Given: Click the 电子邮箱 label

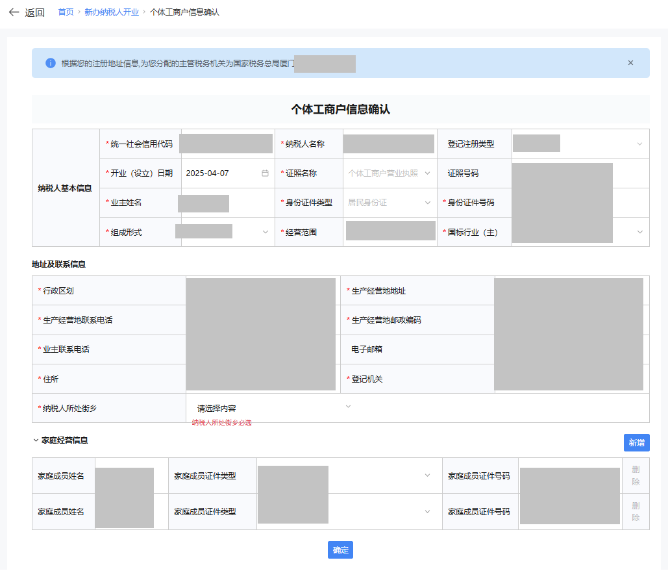Looking at the screenshot, I should 367,349.
